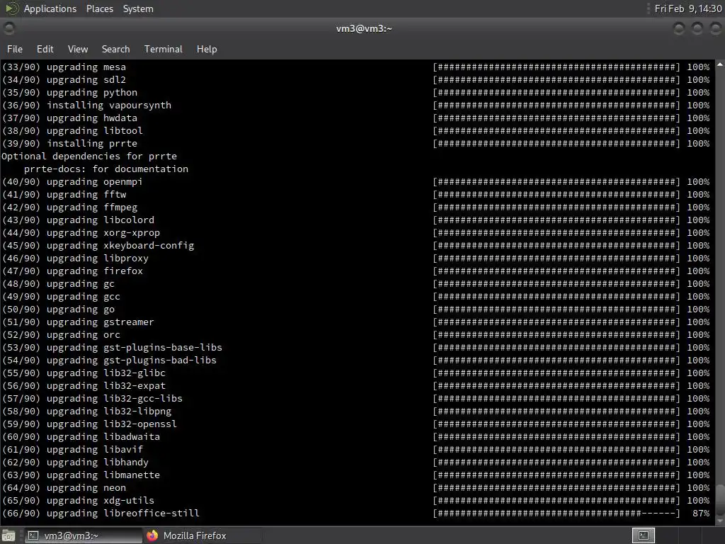Open the Applications menu
The height and width of the screenshot is (544, 725).
click(50, 8)
